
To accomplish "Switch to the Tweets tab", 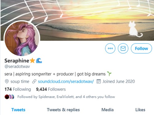I will 18,110.
